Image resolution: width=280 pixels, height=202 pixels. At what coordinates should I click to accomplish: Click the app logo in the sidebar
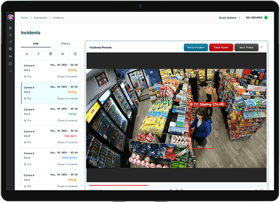(x=10, y=18)
